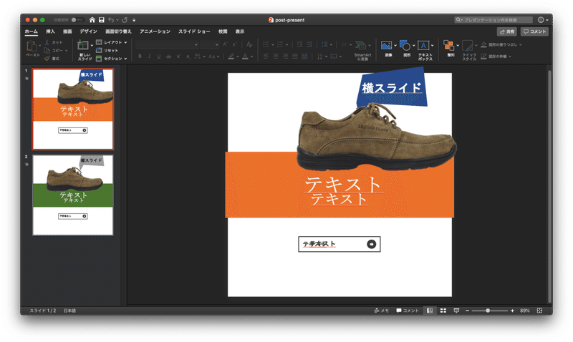Click the ペースト paste icon

click(x=32, y=46)
